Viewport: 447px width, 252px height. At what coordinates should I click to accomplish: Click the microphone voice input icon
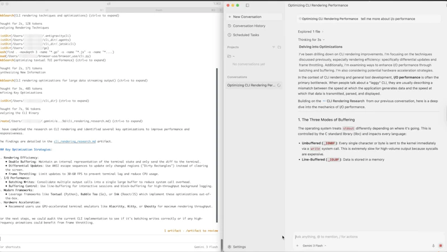(434, 246)
